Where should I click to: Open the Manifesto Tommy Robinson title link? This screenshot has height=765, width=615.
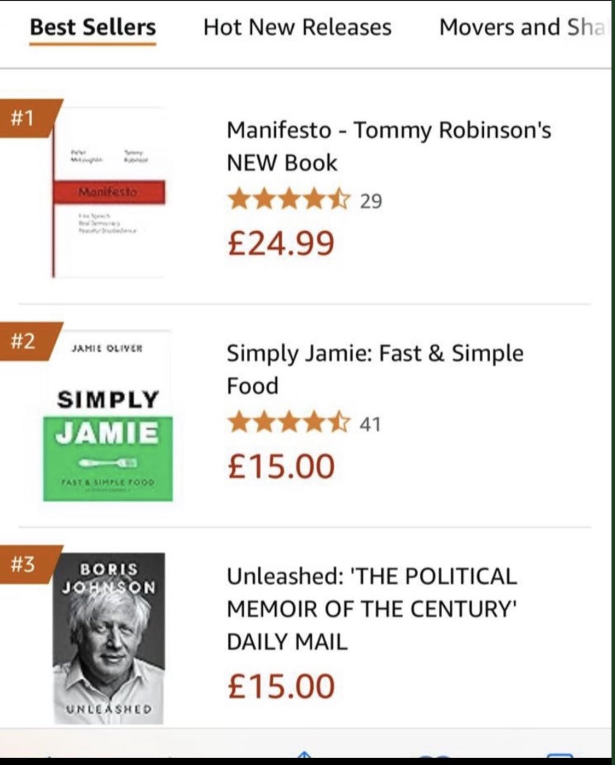[x=388, y=146]
